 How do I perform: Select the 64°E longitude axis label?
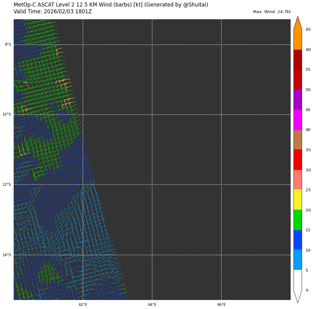152,305
